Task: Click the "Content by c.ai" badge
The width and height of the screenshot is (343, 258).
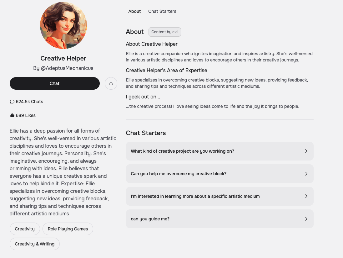Action: (165, 32)
